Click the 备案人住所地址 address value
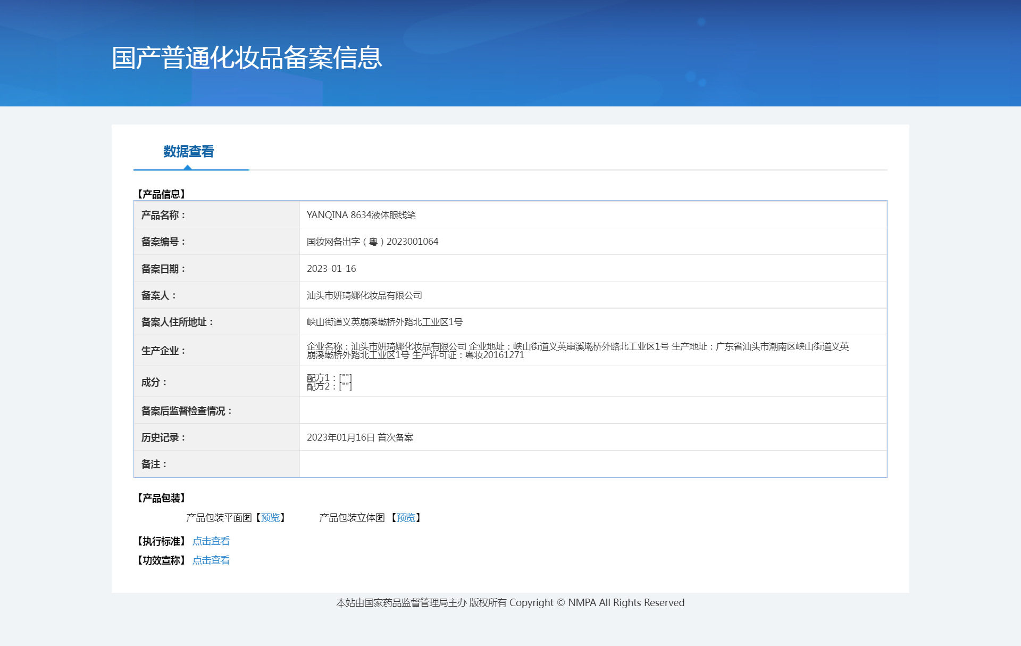This screenshot has width=1021, height=646. (x=384, y=322)
